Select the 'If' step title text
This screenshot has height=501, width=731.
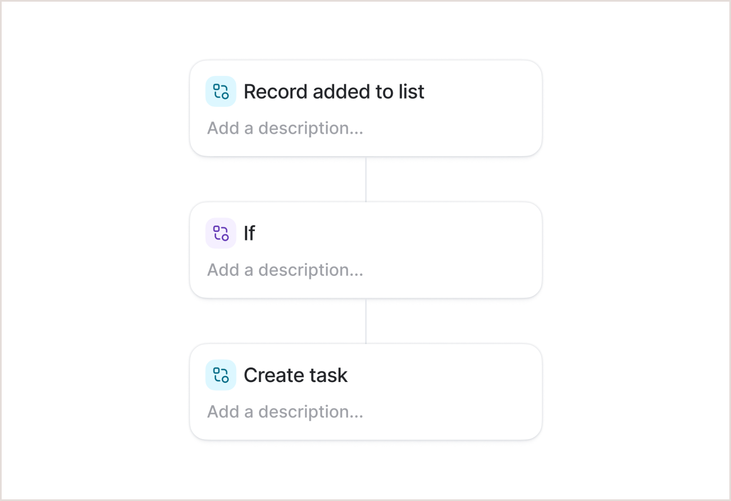(x=249, y=233)
